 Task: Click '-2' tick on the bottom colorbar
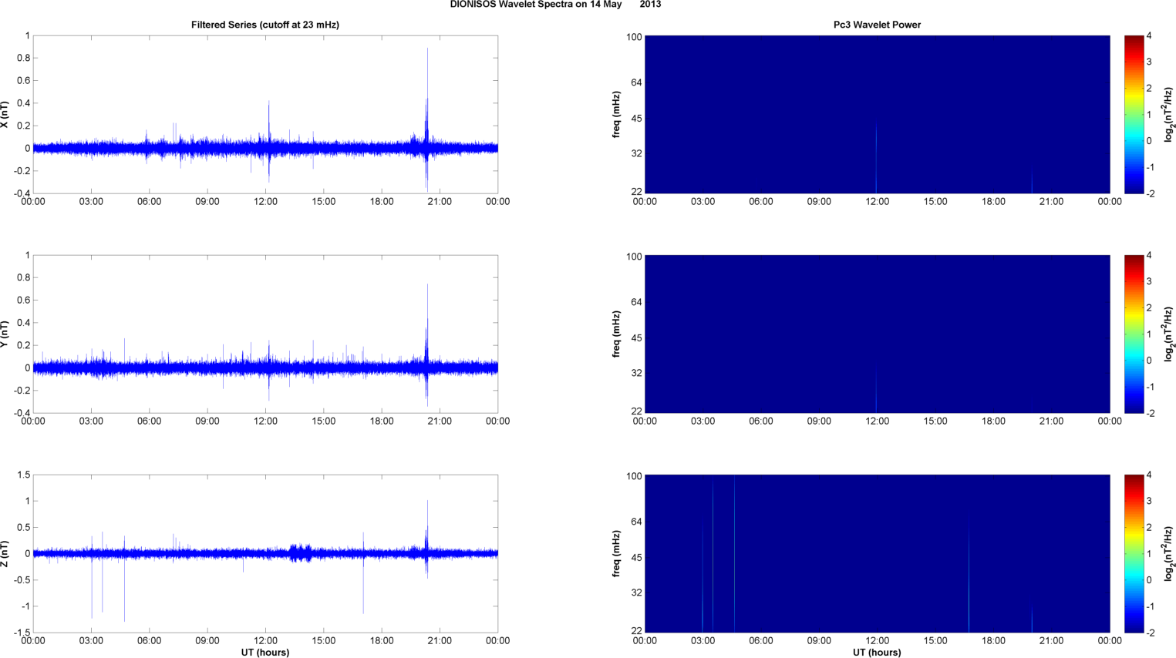click(1150, 633)
